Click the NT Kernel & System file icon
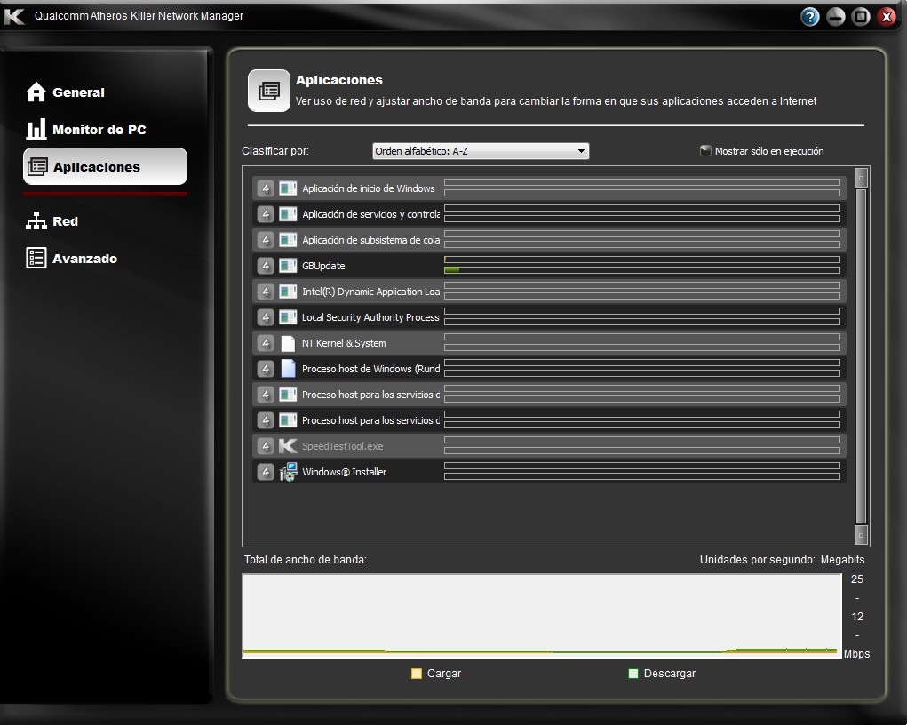This screenshot has width=907, height=727. coord(288,343)
